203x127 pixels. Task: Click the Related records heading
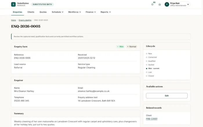tap(154, 108)
